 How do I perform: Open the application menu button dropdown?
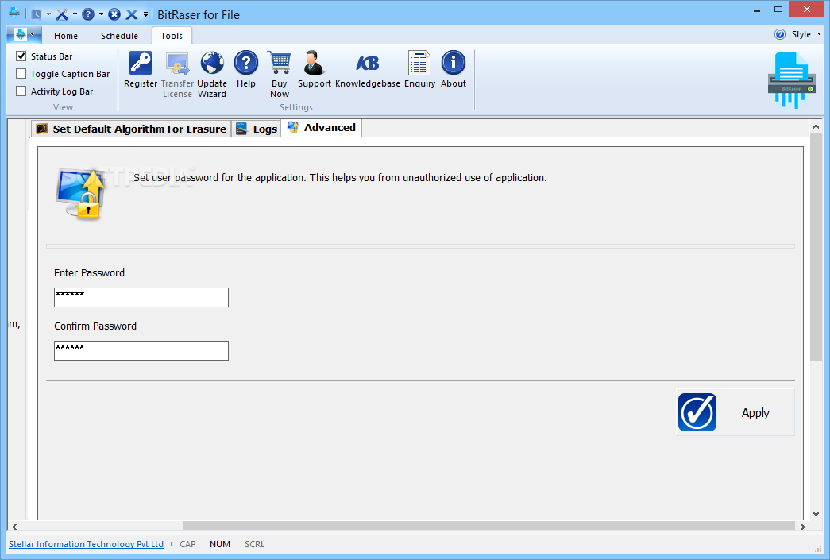(25, 35)
